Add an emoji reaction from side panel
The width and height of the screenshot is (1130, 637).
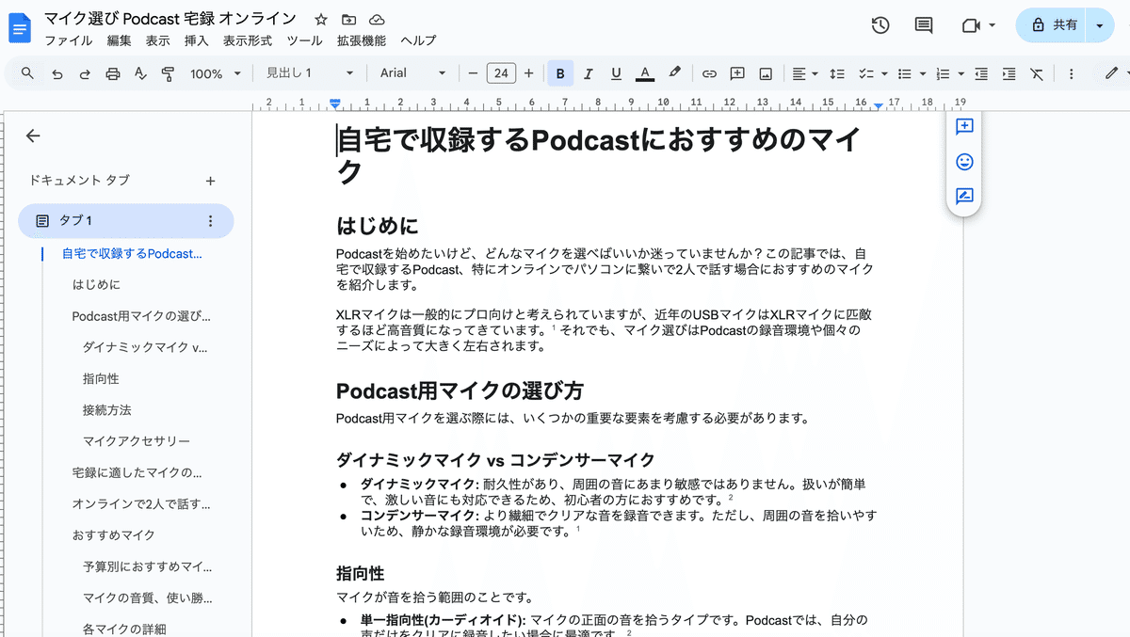pyautogui.click(x=964, y=162)
